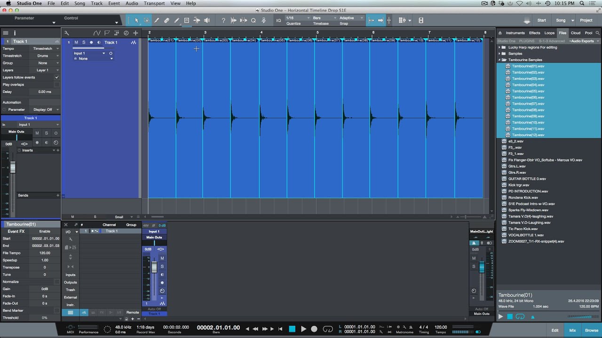
Task: Toggle Snap to grid button
Action: pos(371,20)
